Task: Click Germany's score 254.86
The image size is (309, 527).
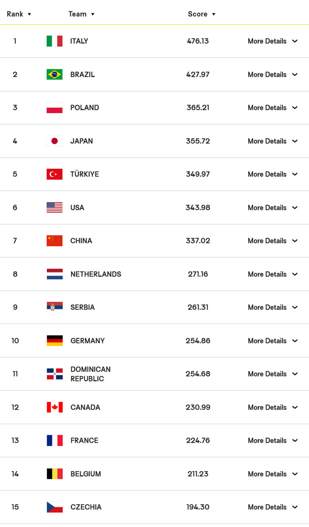Action: click(198, 341)
